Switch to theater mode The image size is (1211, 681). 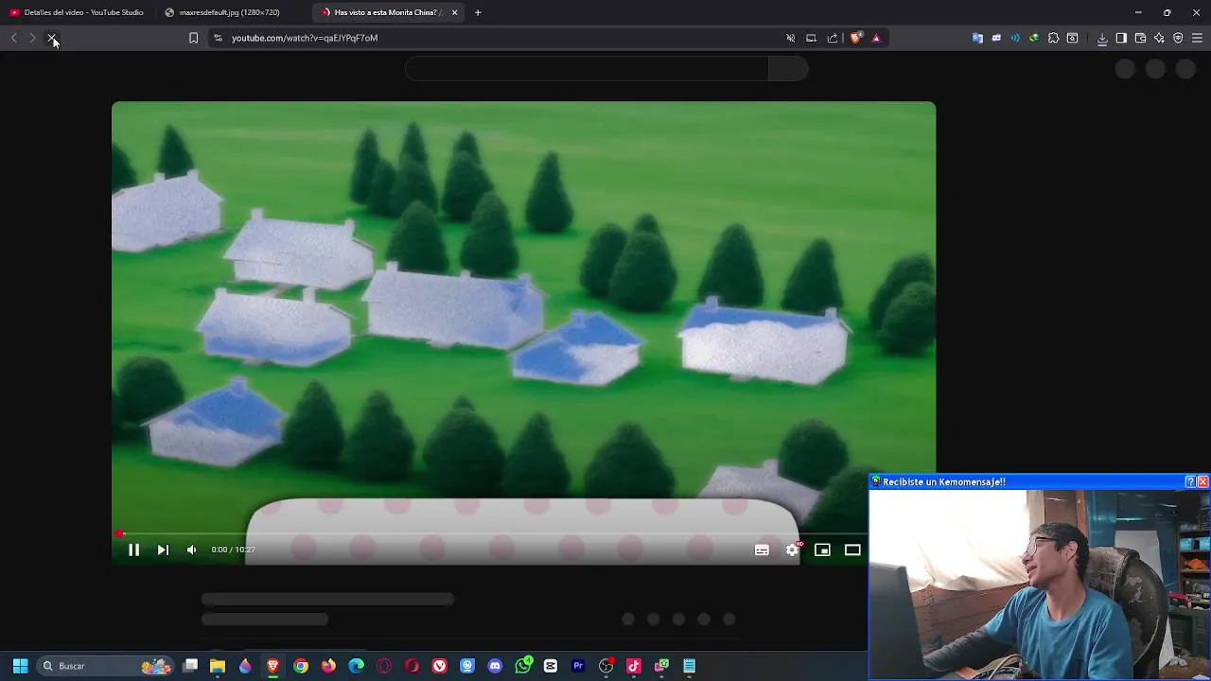[x=852, y=550]
